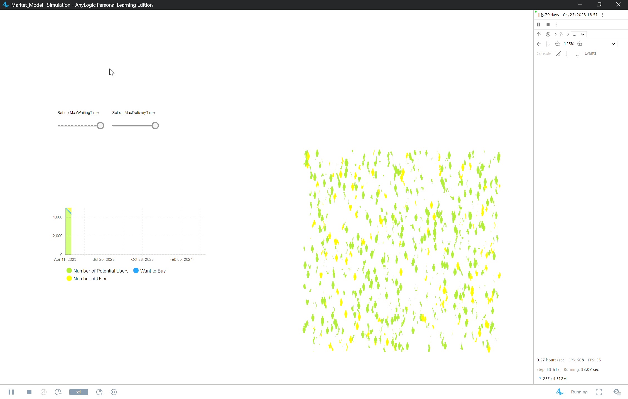The height and width of the screenshot is (399, 628).
Task: Open simulation settings gear in status bar
Action: [x=617, y=392]
